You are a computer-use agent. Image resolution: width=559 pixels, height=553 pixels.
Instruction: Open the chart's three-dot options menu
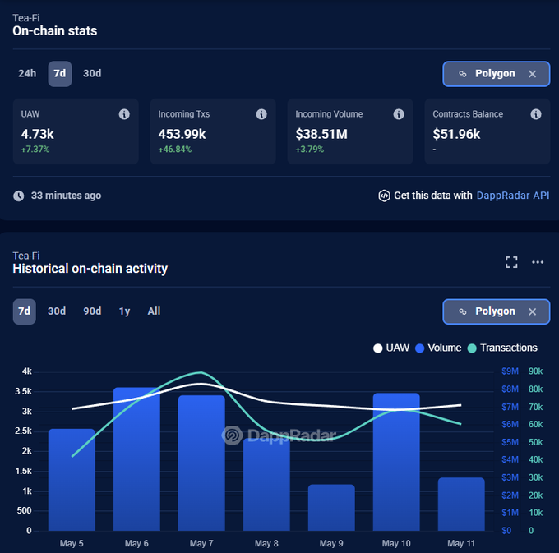click(538, 262)
